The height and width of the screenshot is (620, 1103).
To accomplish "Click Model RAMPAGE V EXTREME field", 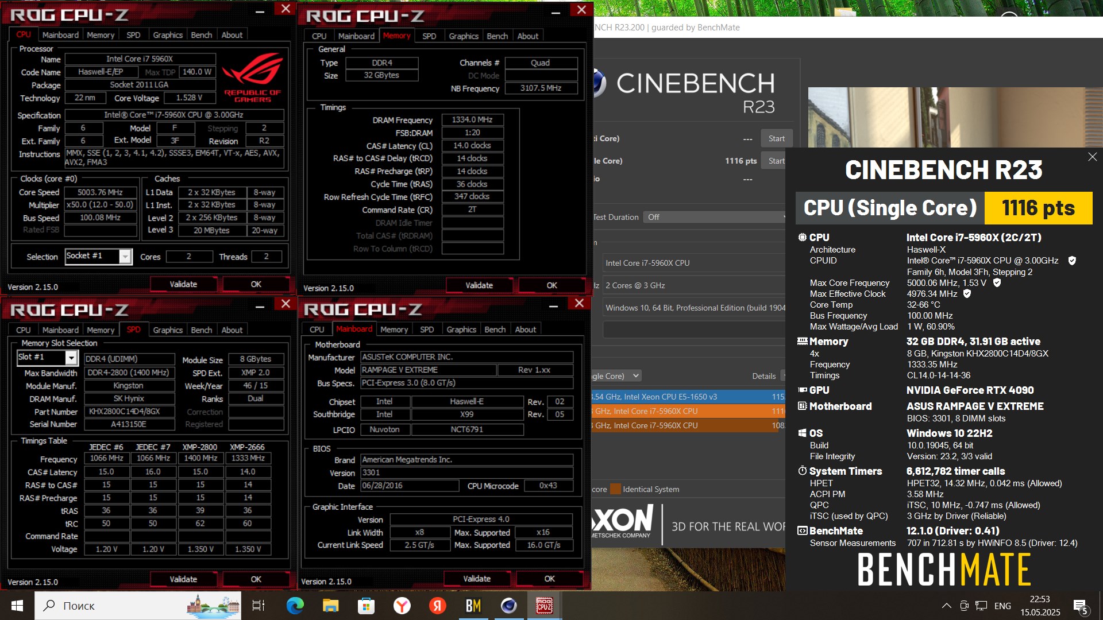I will tap(429, 370).
